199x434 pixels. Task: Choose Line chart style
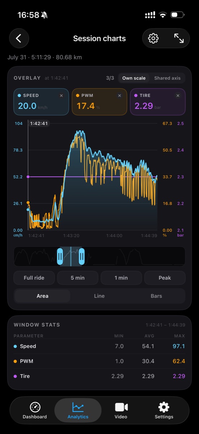(99, 296)
